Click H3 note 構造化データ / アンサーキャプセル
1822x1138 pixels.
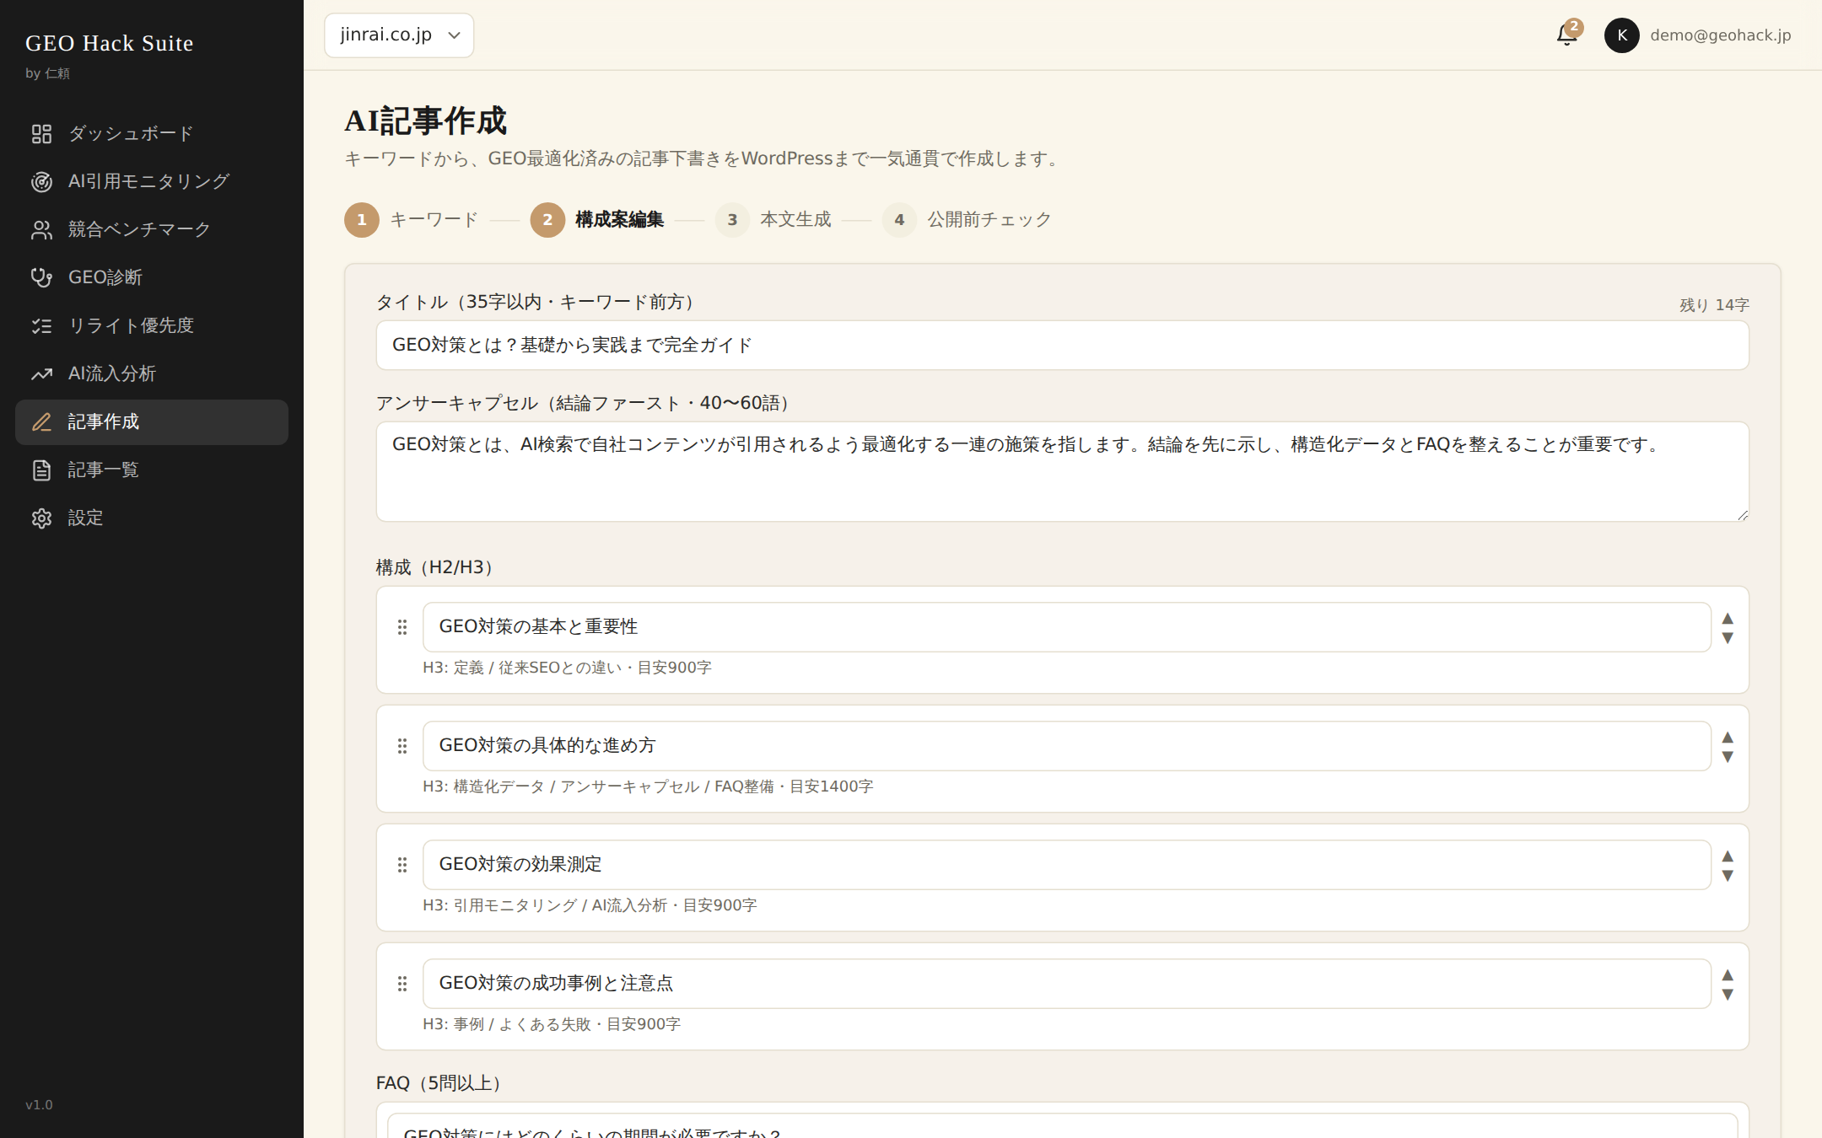coord(648,786)
